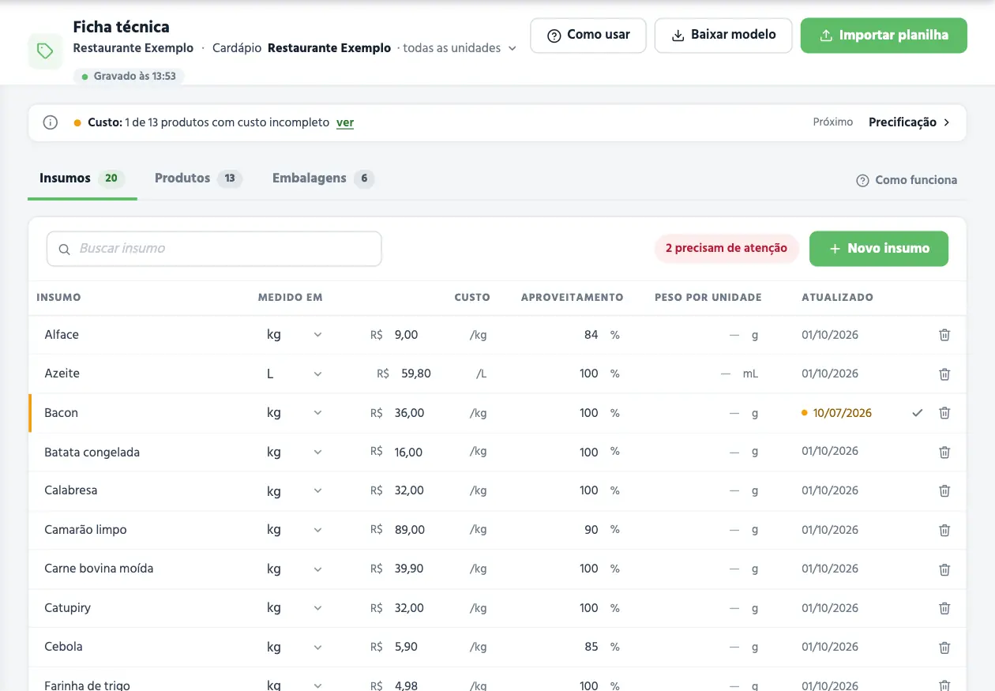Click the Azeite cost field 59,80
The image size is (995, 691).
[416, 374]
